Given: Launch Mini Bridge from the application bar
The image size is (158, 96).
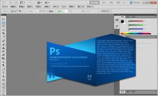Looking at the screenshot, I should pos(16,3).
